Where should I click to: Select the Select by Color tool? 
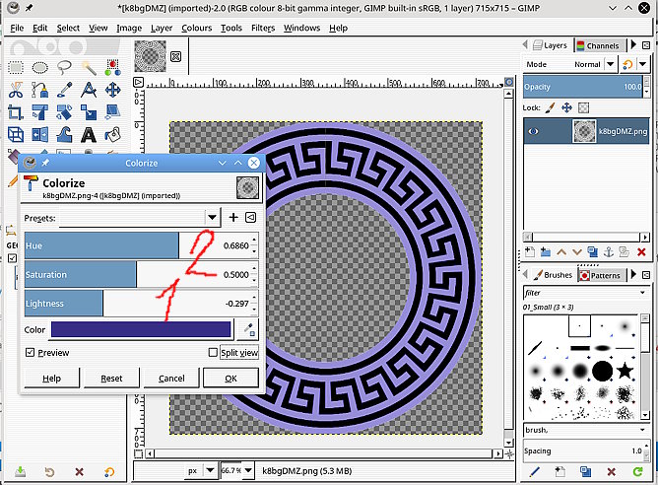112,68
